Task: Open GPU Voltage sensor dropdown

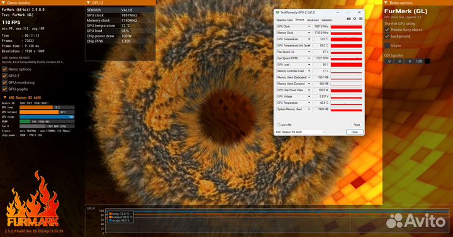Action: coord(309,96)
